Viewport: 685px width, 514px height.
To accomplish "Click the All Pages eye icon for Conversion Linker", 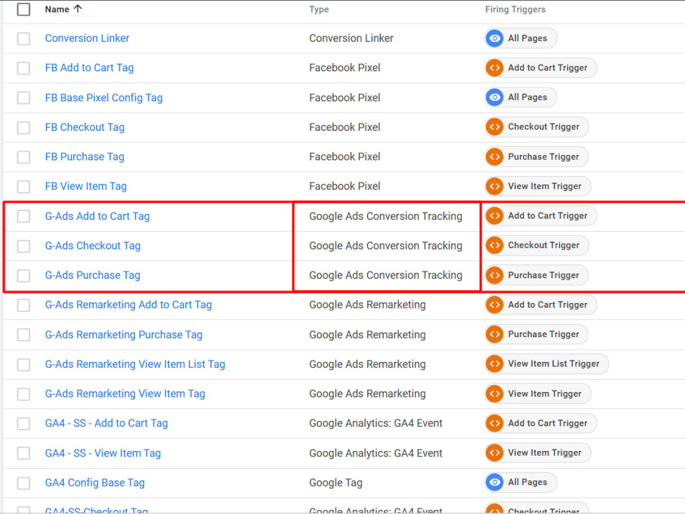I will coord(495,38).
